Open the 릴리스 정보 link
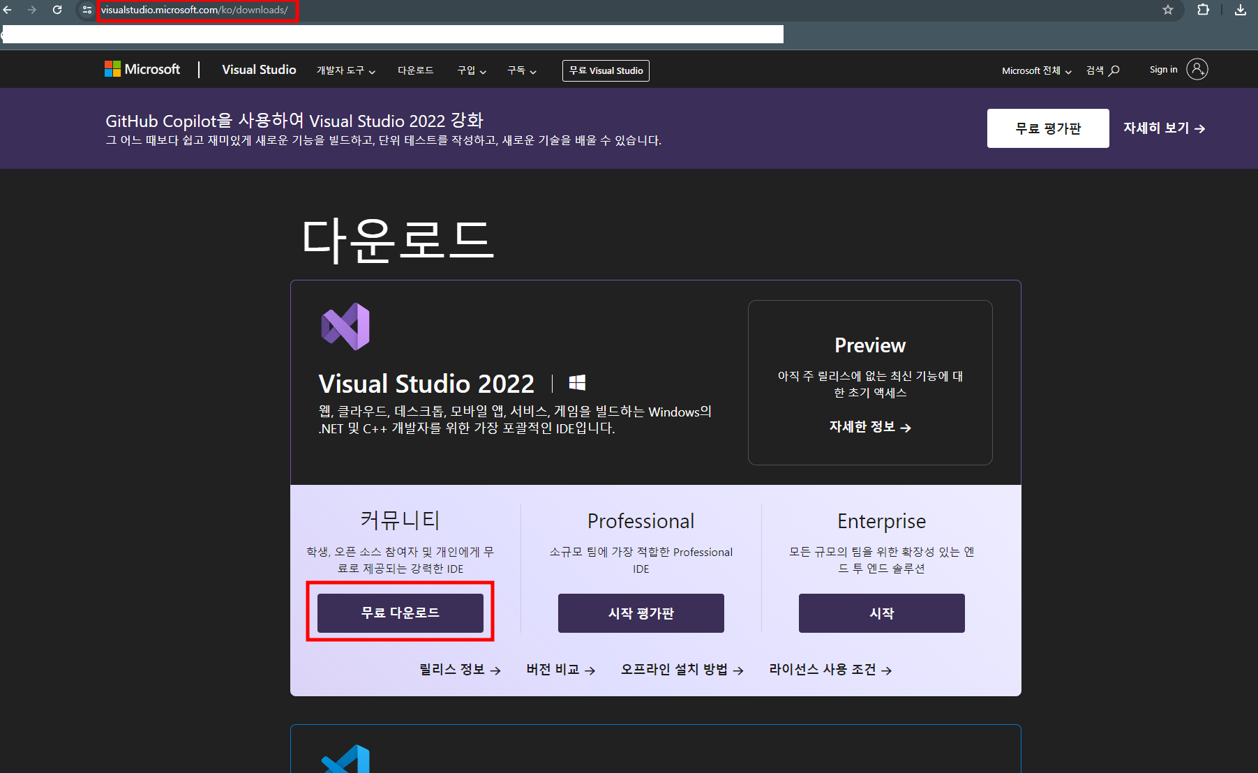This screenshot has height=773, width=1258. [x=460, y=670]
